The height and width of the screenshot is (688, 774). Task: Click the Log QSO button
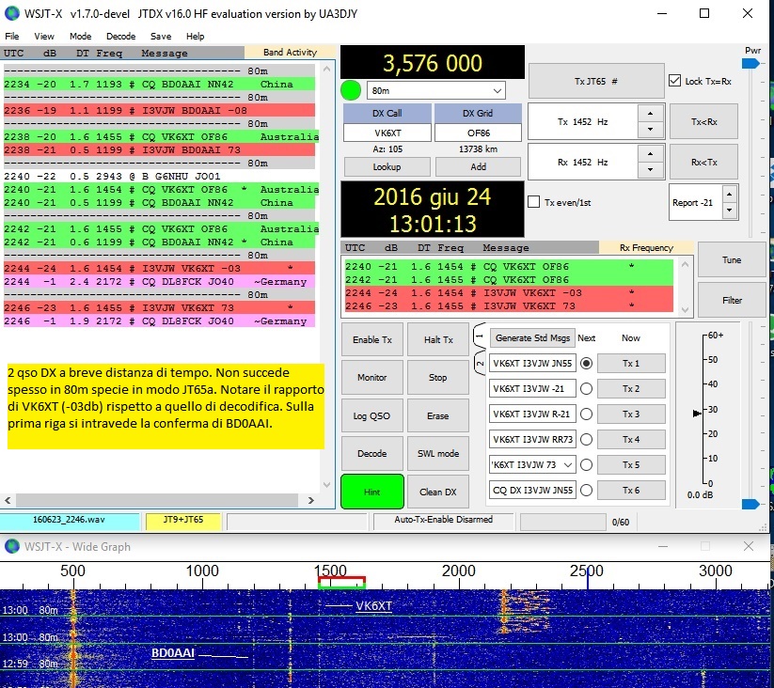coord(372,415)
